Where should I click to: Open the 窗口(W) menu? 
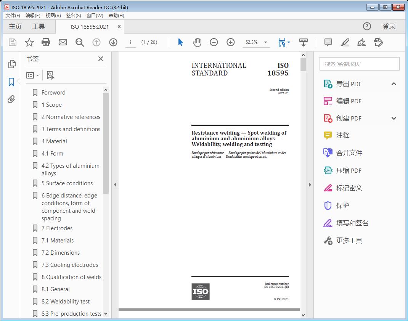tap(95, 16)
